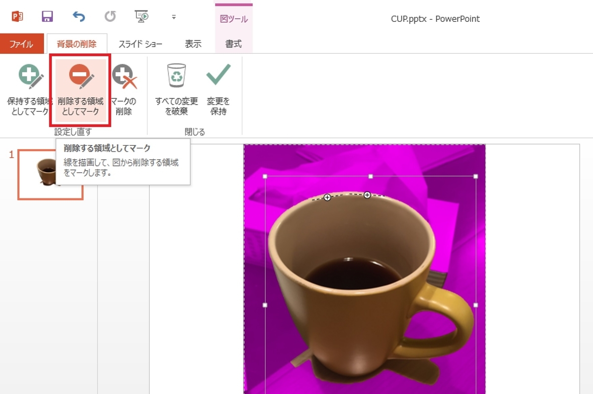The height and width of the screenshot is (394, 593).
Task: Switch to 表示 tab
Action: pyautogui.click(x=193, y=44)
